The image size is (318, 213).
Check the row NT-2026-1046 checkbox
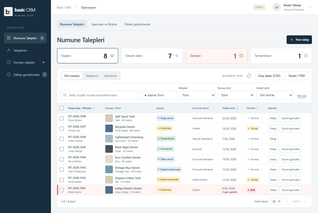pyautogui.click(x=62, y=139)
